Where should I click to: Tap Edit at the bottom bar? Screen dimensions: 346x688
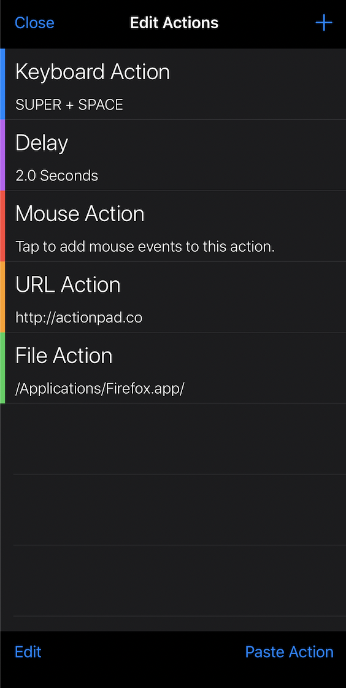(x=28, y=652)
